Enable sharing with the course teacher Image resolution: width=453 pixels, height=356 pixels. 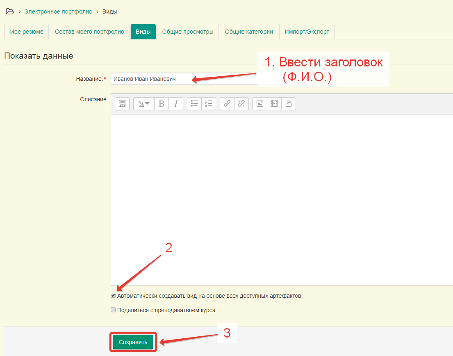point(114,310)
